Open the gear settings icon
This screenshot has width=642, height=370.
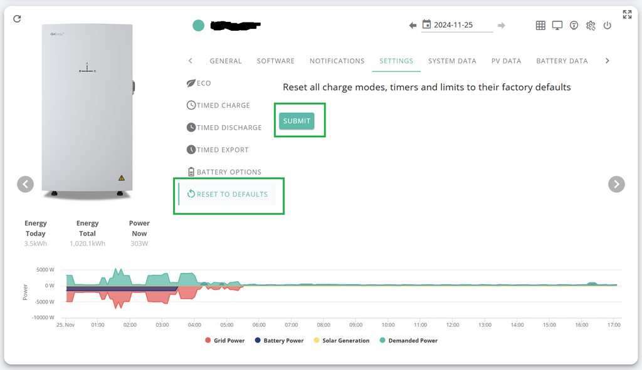coord(591,26)
